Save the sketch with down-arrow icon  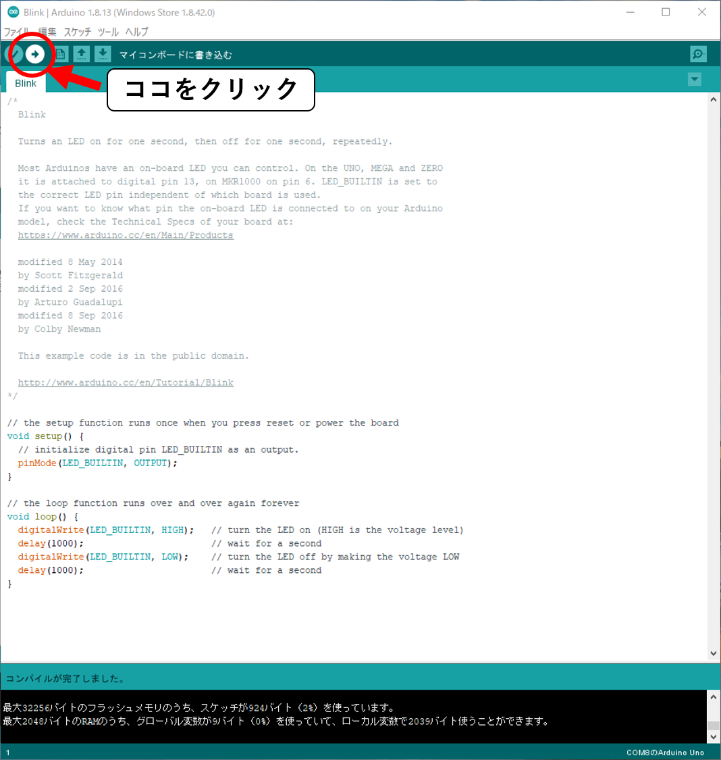pyautogui.click(x=103, y=54)
